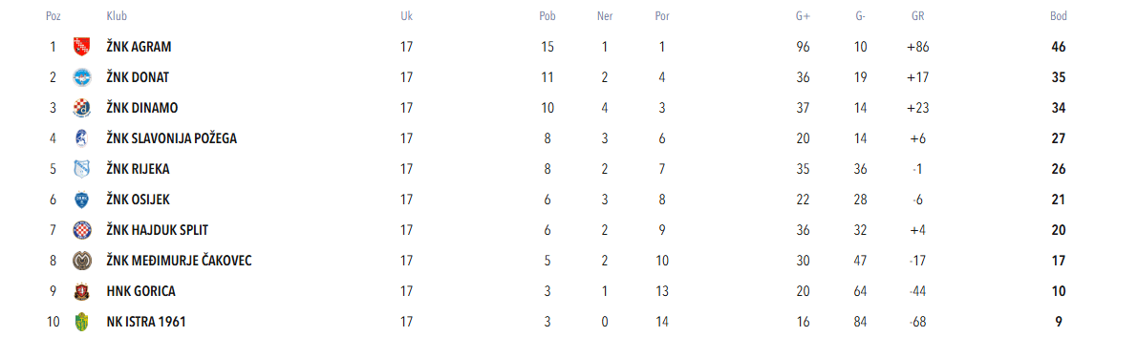Open ŽNK MEĐIMURJE ČAKOVEC team link
Image resolution: width=1138 pixels, height=358 pixels.
180,261
